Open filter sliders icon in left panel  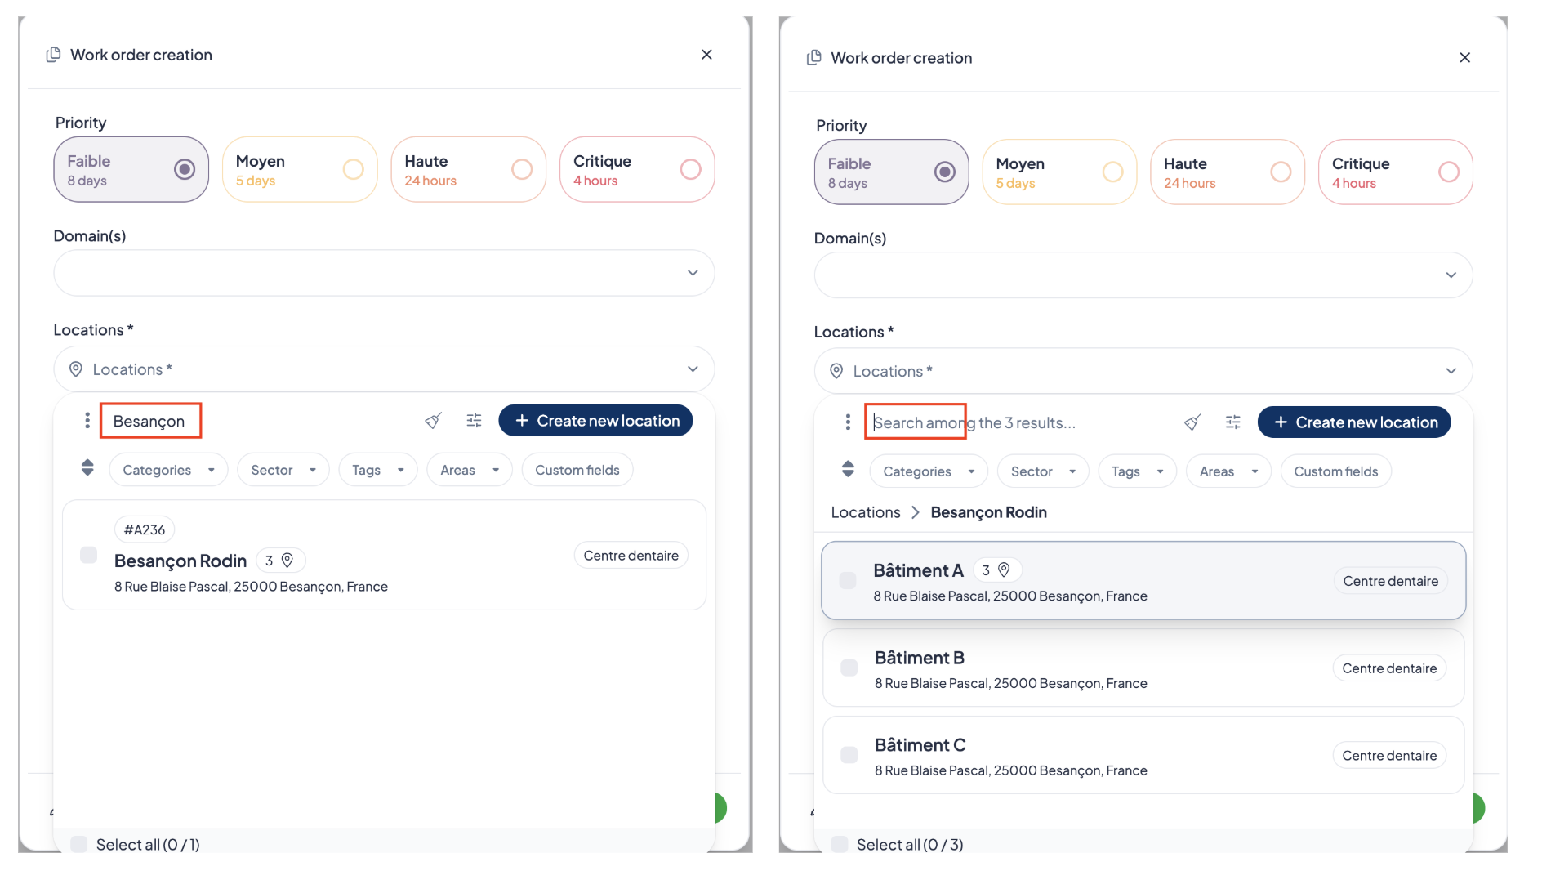coord(474,421)
